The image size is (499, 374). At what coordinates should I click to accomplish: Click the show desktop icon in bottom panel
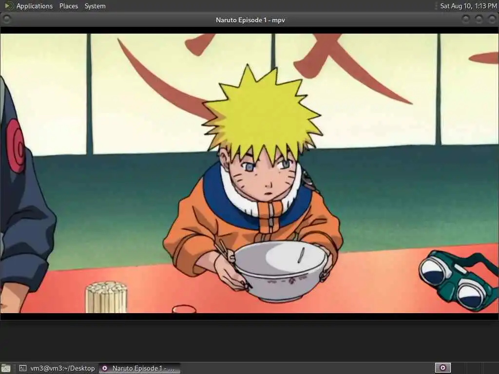coord(6,368)
